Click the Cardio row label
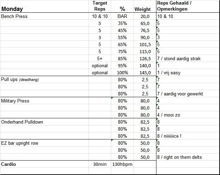Viewport: 220px width, 175px height. [8, 164]
